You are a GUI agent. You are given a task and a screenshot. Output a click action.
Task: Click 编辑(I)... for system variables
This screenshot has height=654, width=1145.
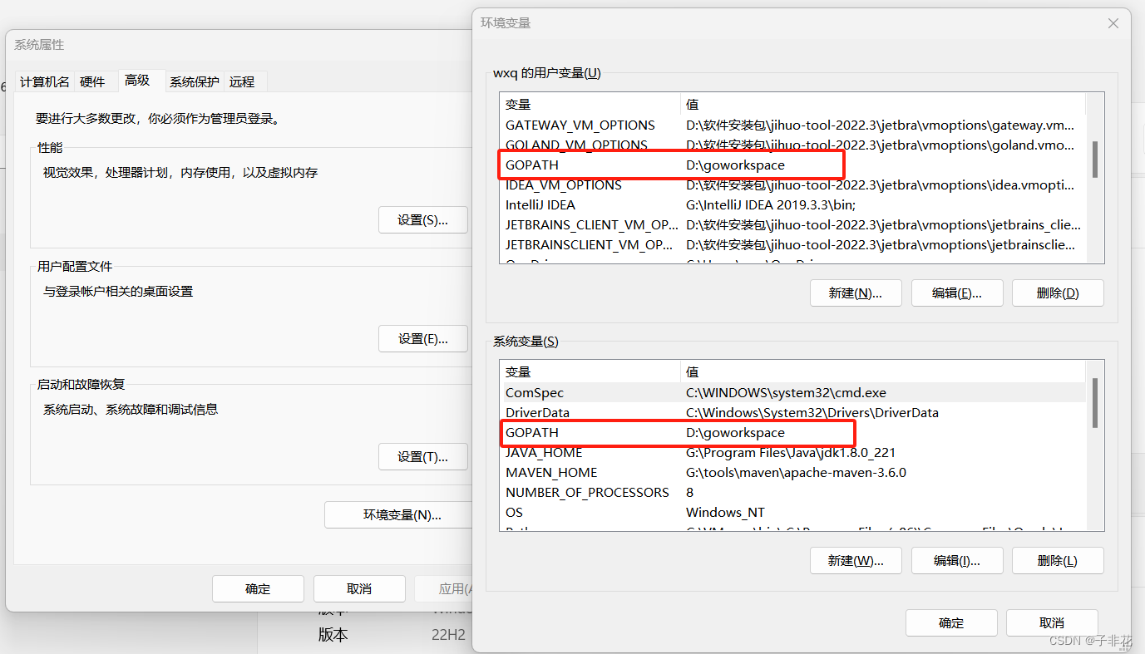click(957, 560)
